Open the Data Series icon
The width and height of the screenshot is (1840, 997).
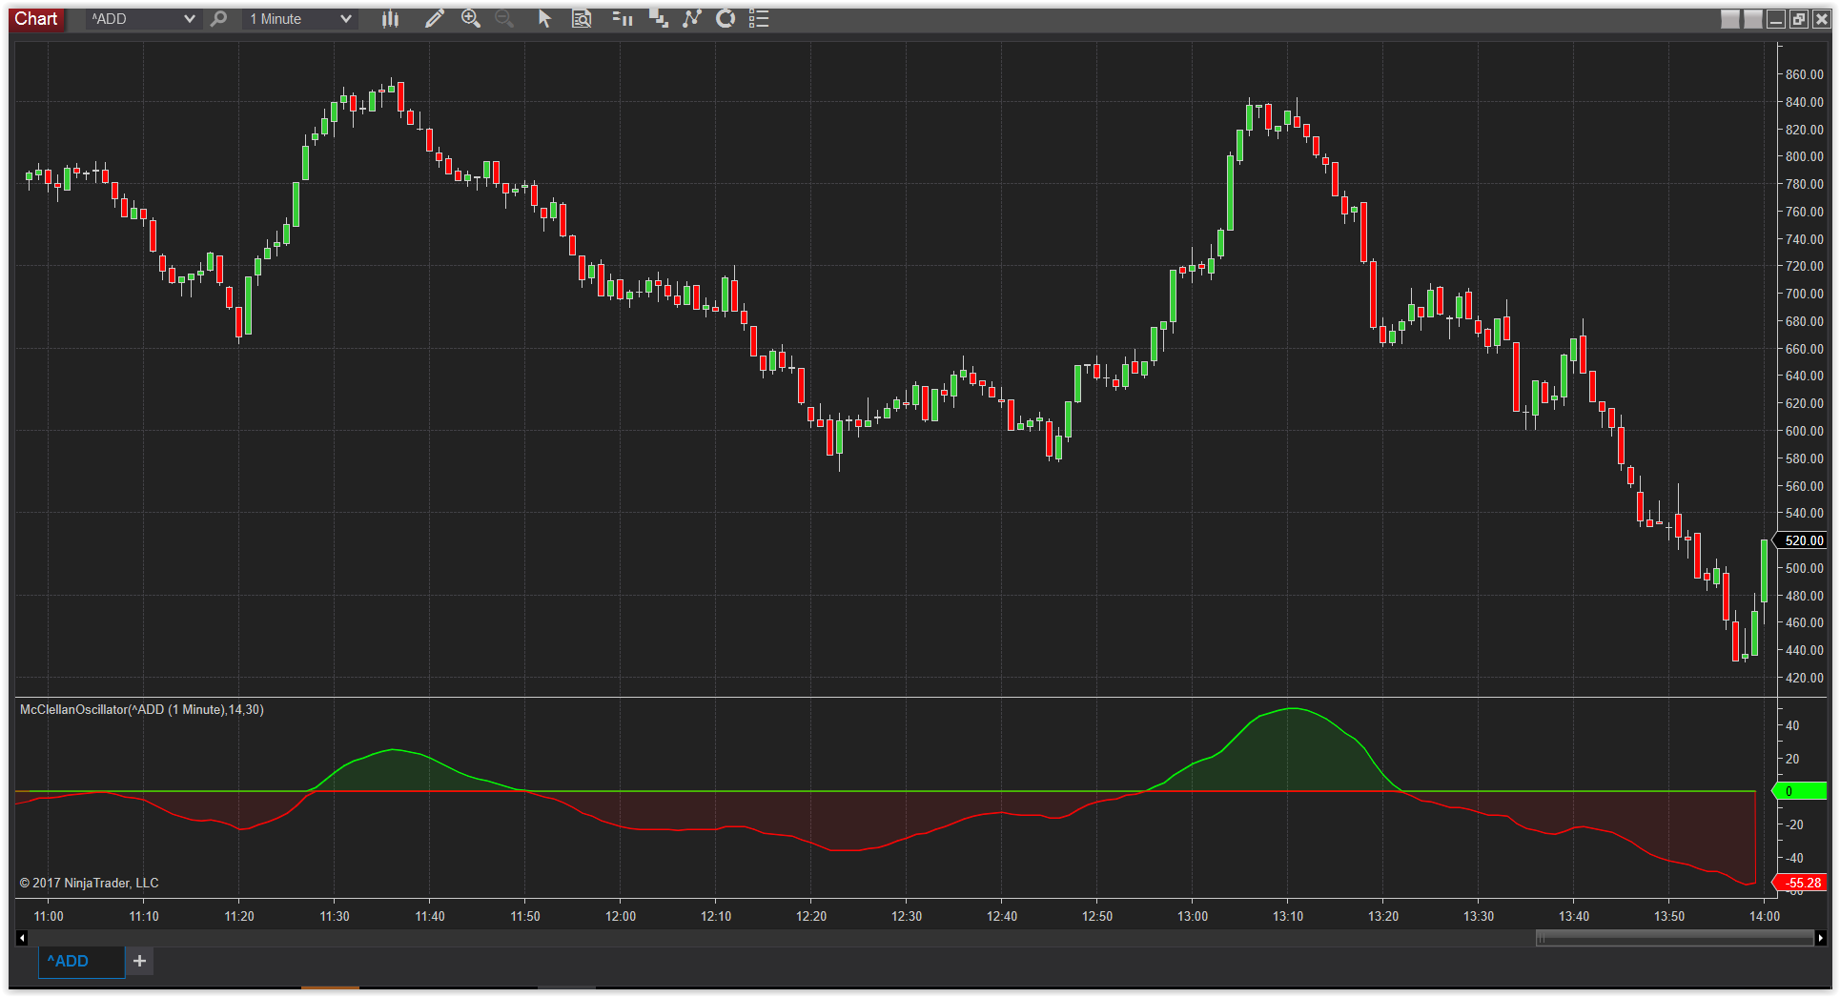click(658, 19)
